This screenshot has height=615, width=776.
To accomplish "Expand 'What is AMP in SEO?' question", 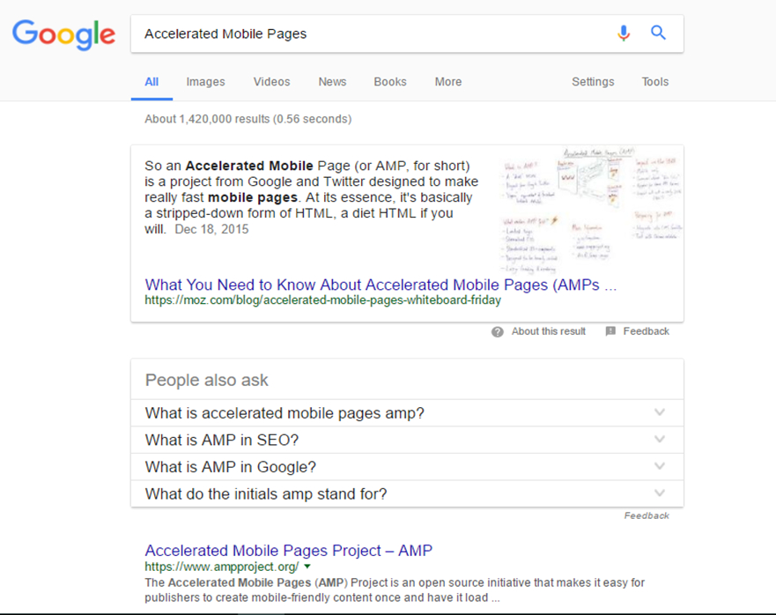I will pyautogui.click(x=407, y=440).
